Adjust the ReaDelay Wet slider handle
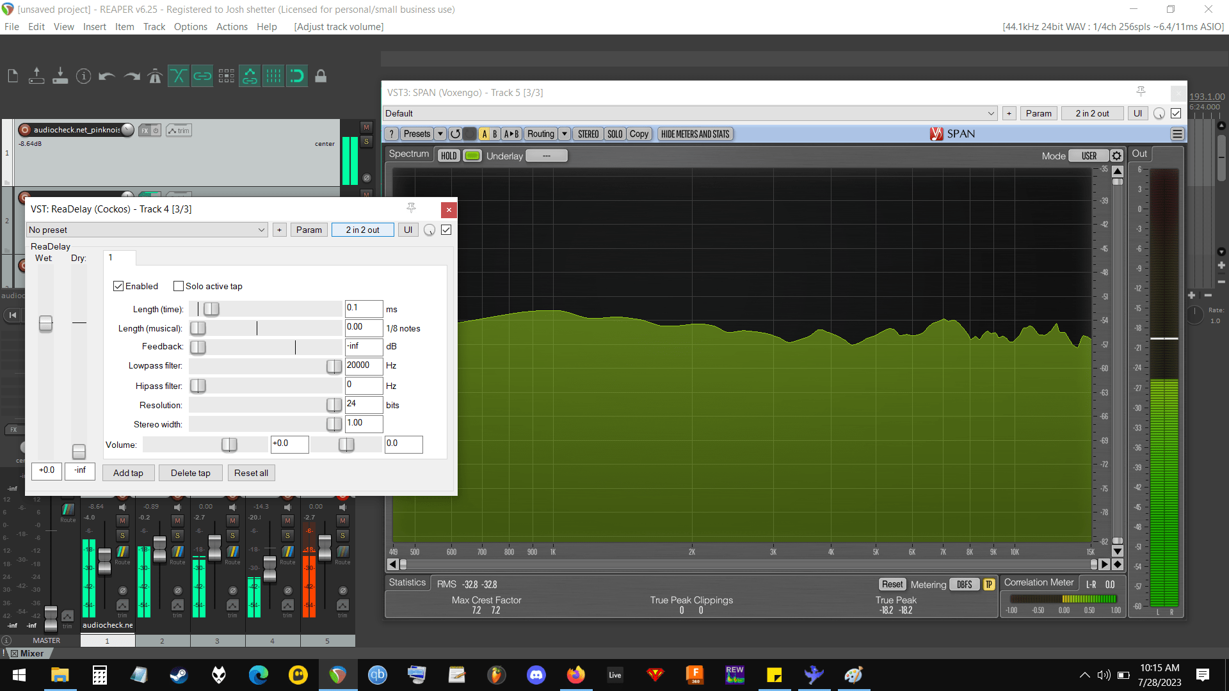The image size is (1229, 691). pos(45,324)
